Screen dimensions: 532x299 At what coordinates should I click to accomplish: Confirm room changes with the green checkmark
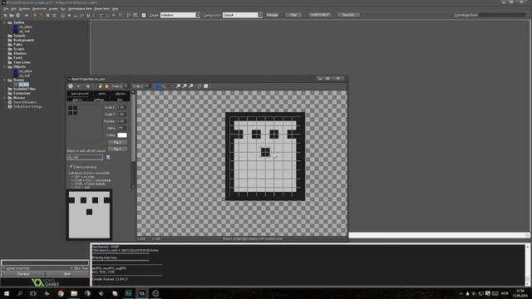(71, 86)
